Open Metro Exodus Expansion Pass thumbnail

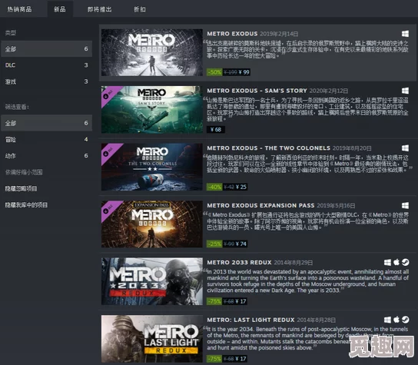tap(151, 224)
